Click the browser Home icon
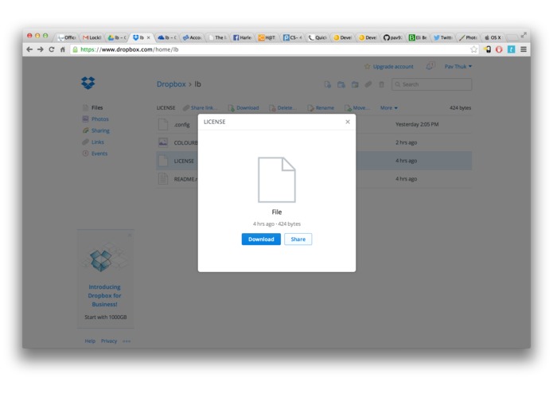 tap(62, 49)
